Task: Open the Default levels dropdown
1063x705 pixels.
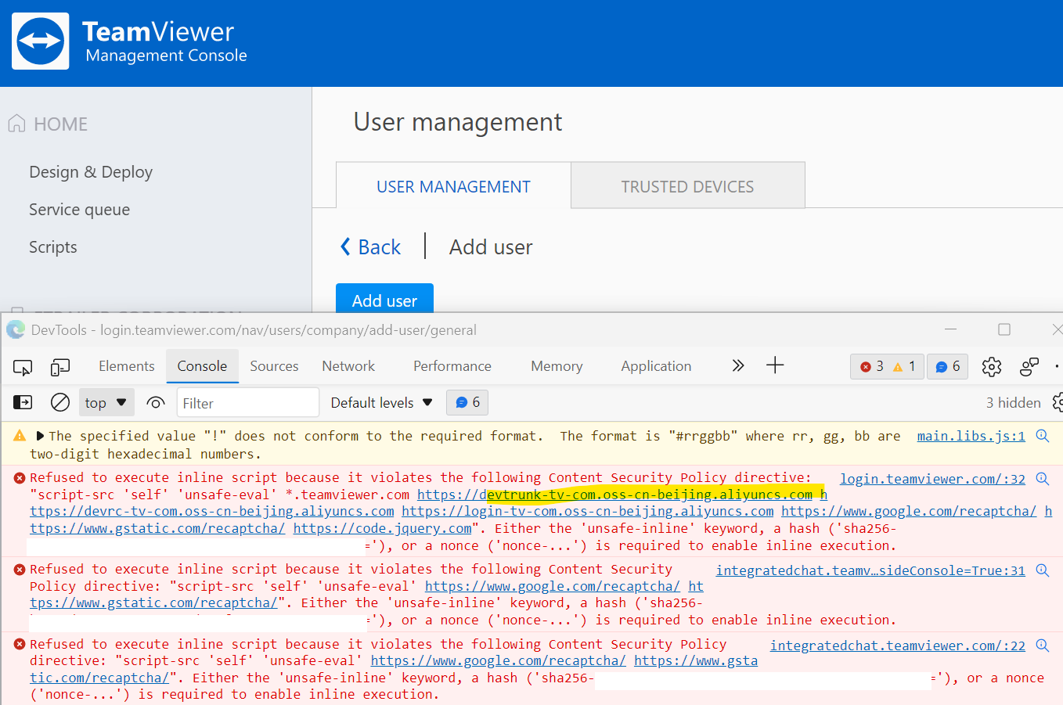Action: [x=381, y=402]
